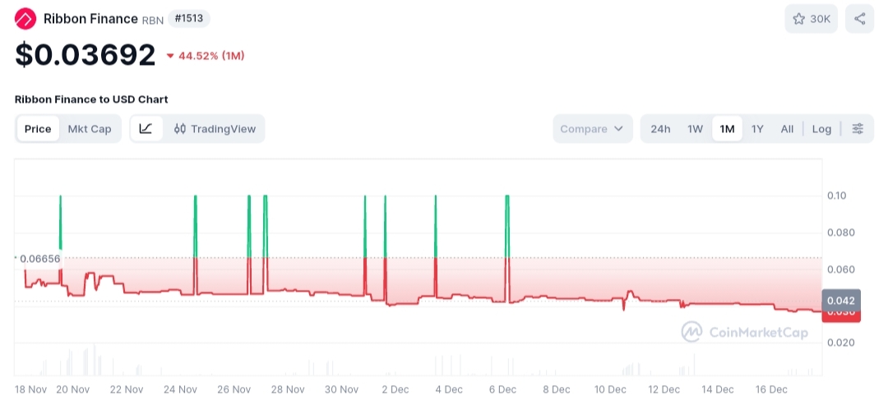Select All time range
The width and height of the screenshot is (888, 414).
(787, 128)
